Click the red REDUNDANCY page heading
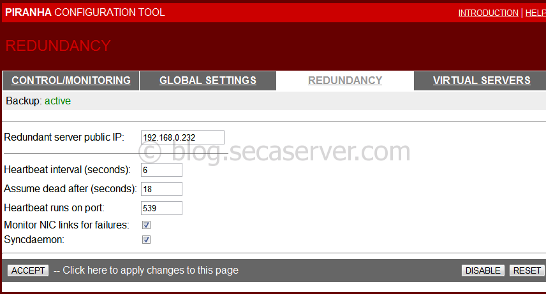546x294 pixels. (x=58, y=46)
